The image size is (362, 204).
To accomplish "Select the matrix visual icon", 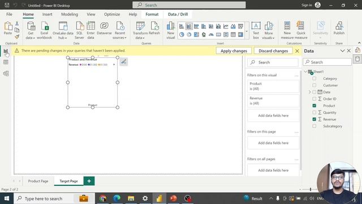I will [x=240, y=35].
